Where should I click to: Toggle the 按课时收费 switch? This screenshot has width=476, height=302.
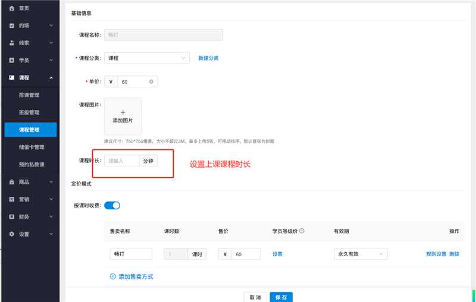click(112, 206)
